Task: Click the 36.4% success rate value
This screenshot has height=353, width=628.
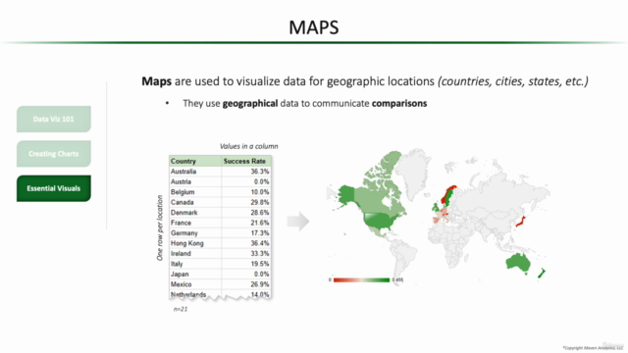Action: click(x=260, y=243)
